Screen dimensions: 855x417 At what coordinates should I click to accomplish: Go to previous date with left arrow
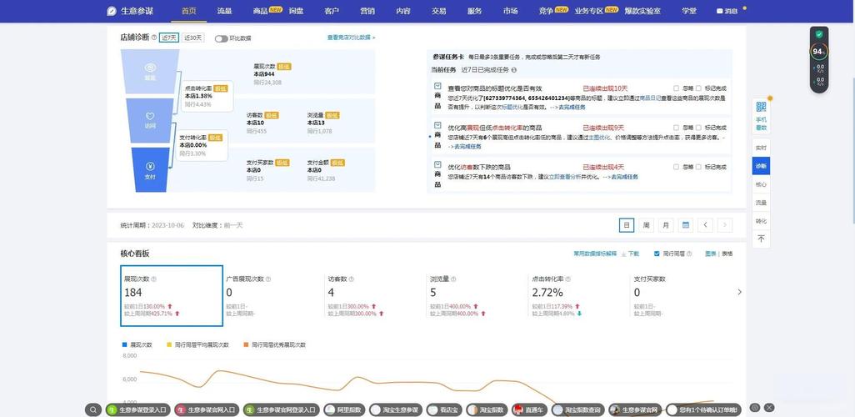point(705,225)
